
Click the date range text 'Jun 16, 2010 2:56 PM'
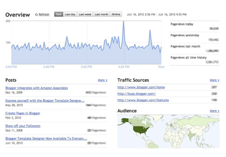tap(141, 14)
